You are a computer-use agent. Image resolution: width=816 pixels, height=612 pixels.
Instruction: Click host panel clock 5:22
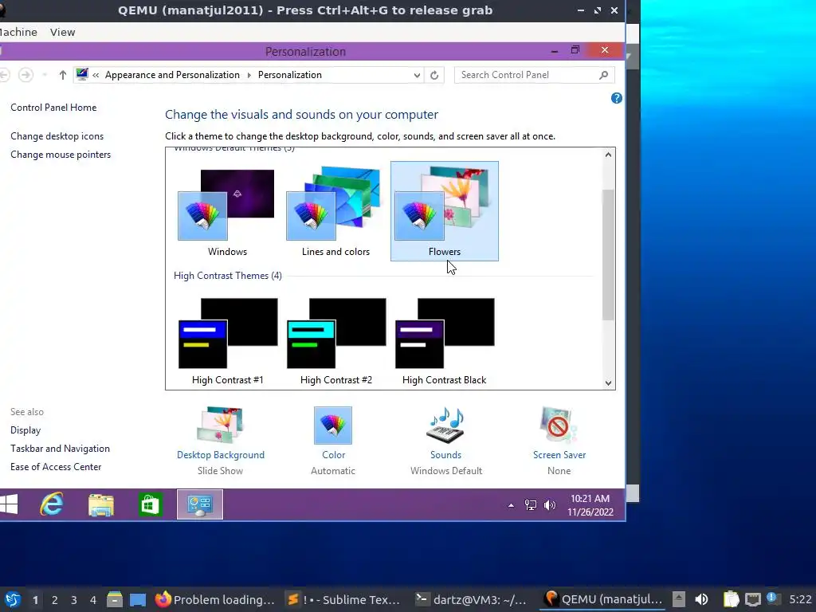(800, 599)
